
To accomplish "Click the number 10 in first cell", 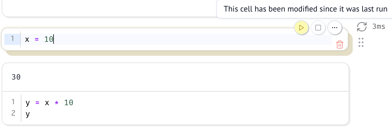I will pyautogui.click(x=49, y=39).
